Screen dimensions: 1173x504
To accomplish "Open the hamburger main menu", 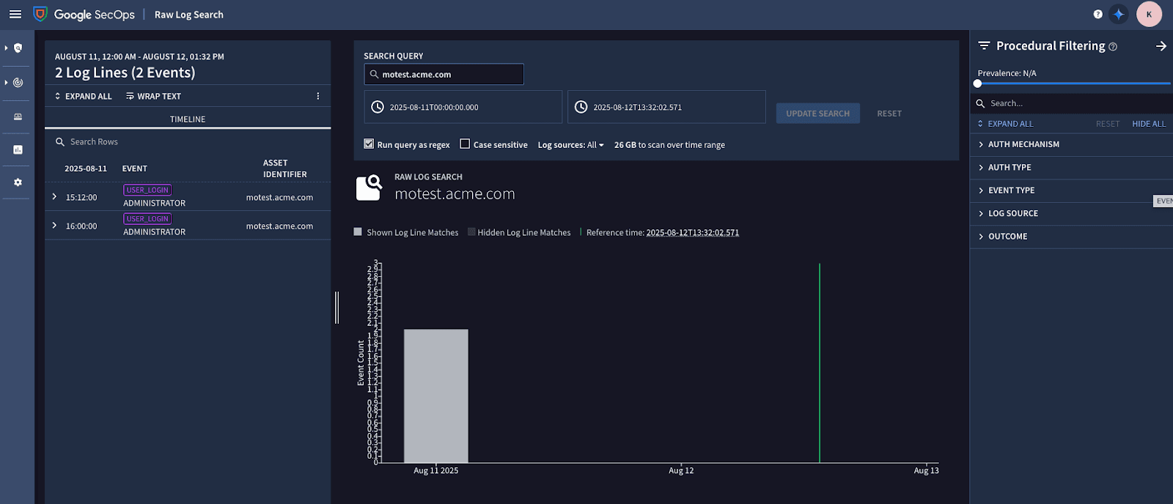I will [x=15, y=14].
